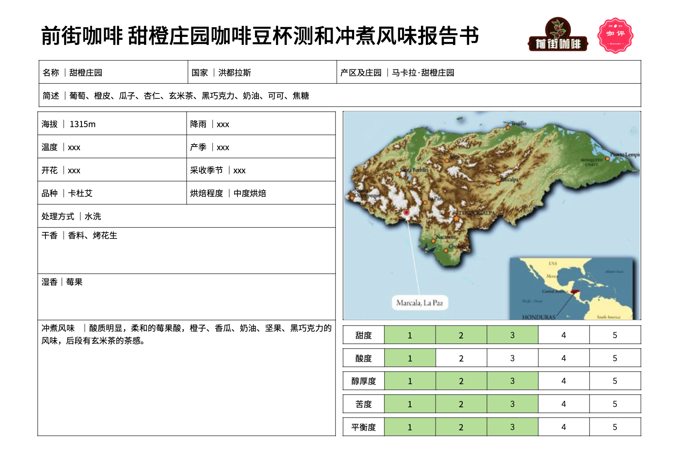Click green cell 1 in 平衡度 row
Screen dimensions: 688x453
[410, 427]
